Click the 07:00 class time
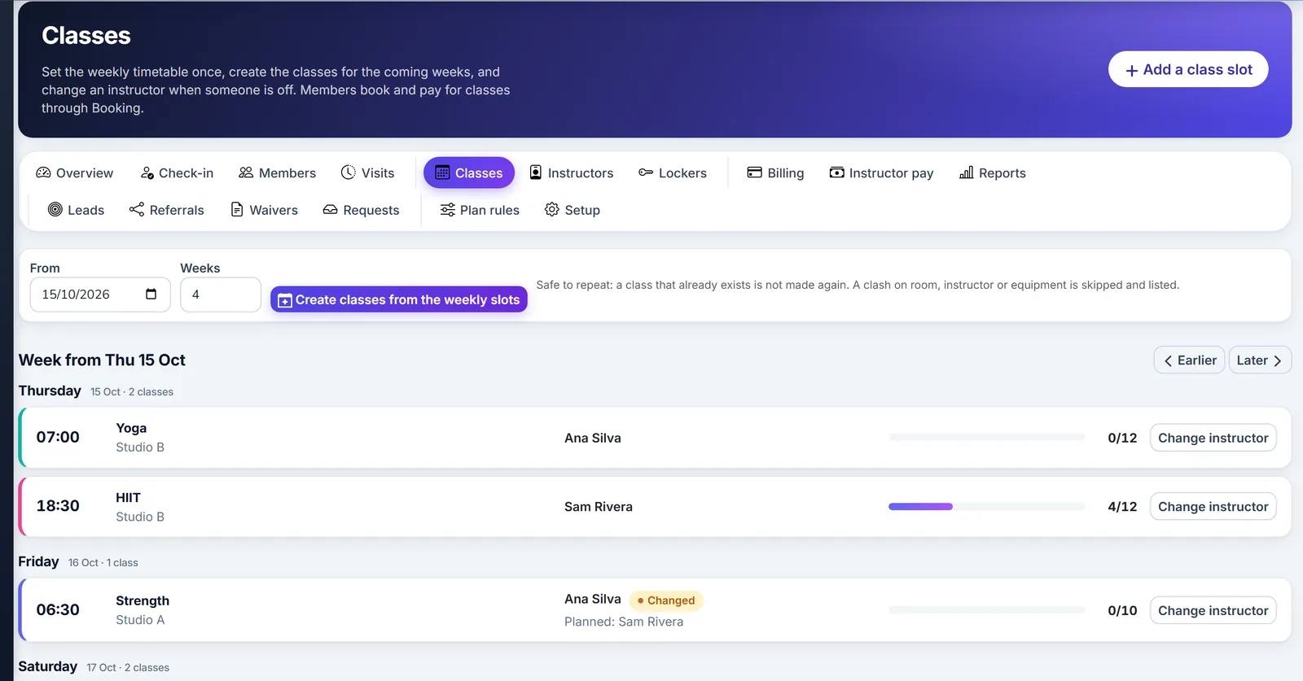The width and height of the screenshot is (1303, 681). [58, 437]
